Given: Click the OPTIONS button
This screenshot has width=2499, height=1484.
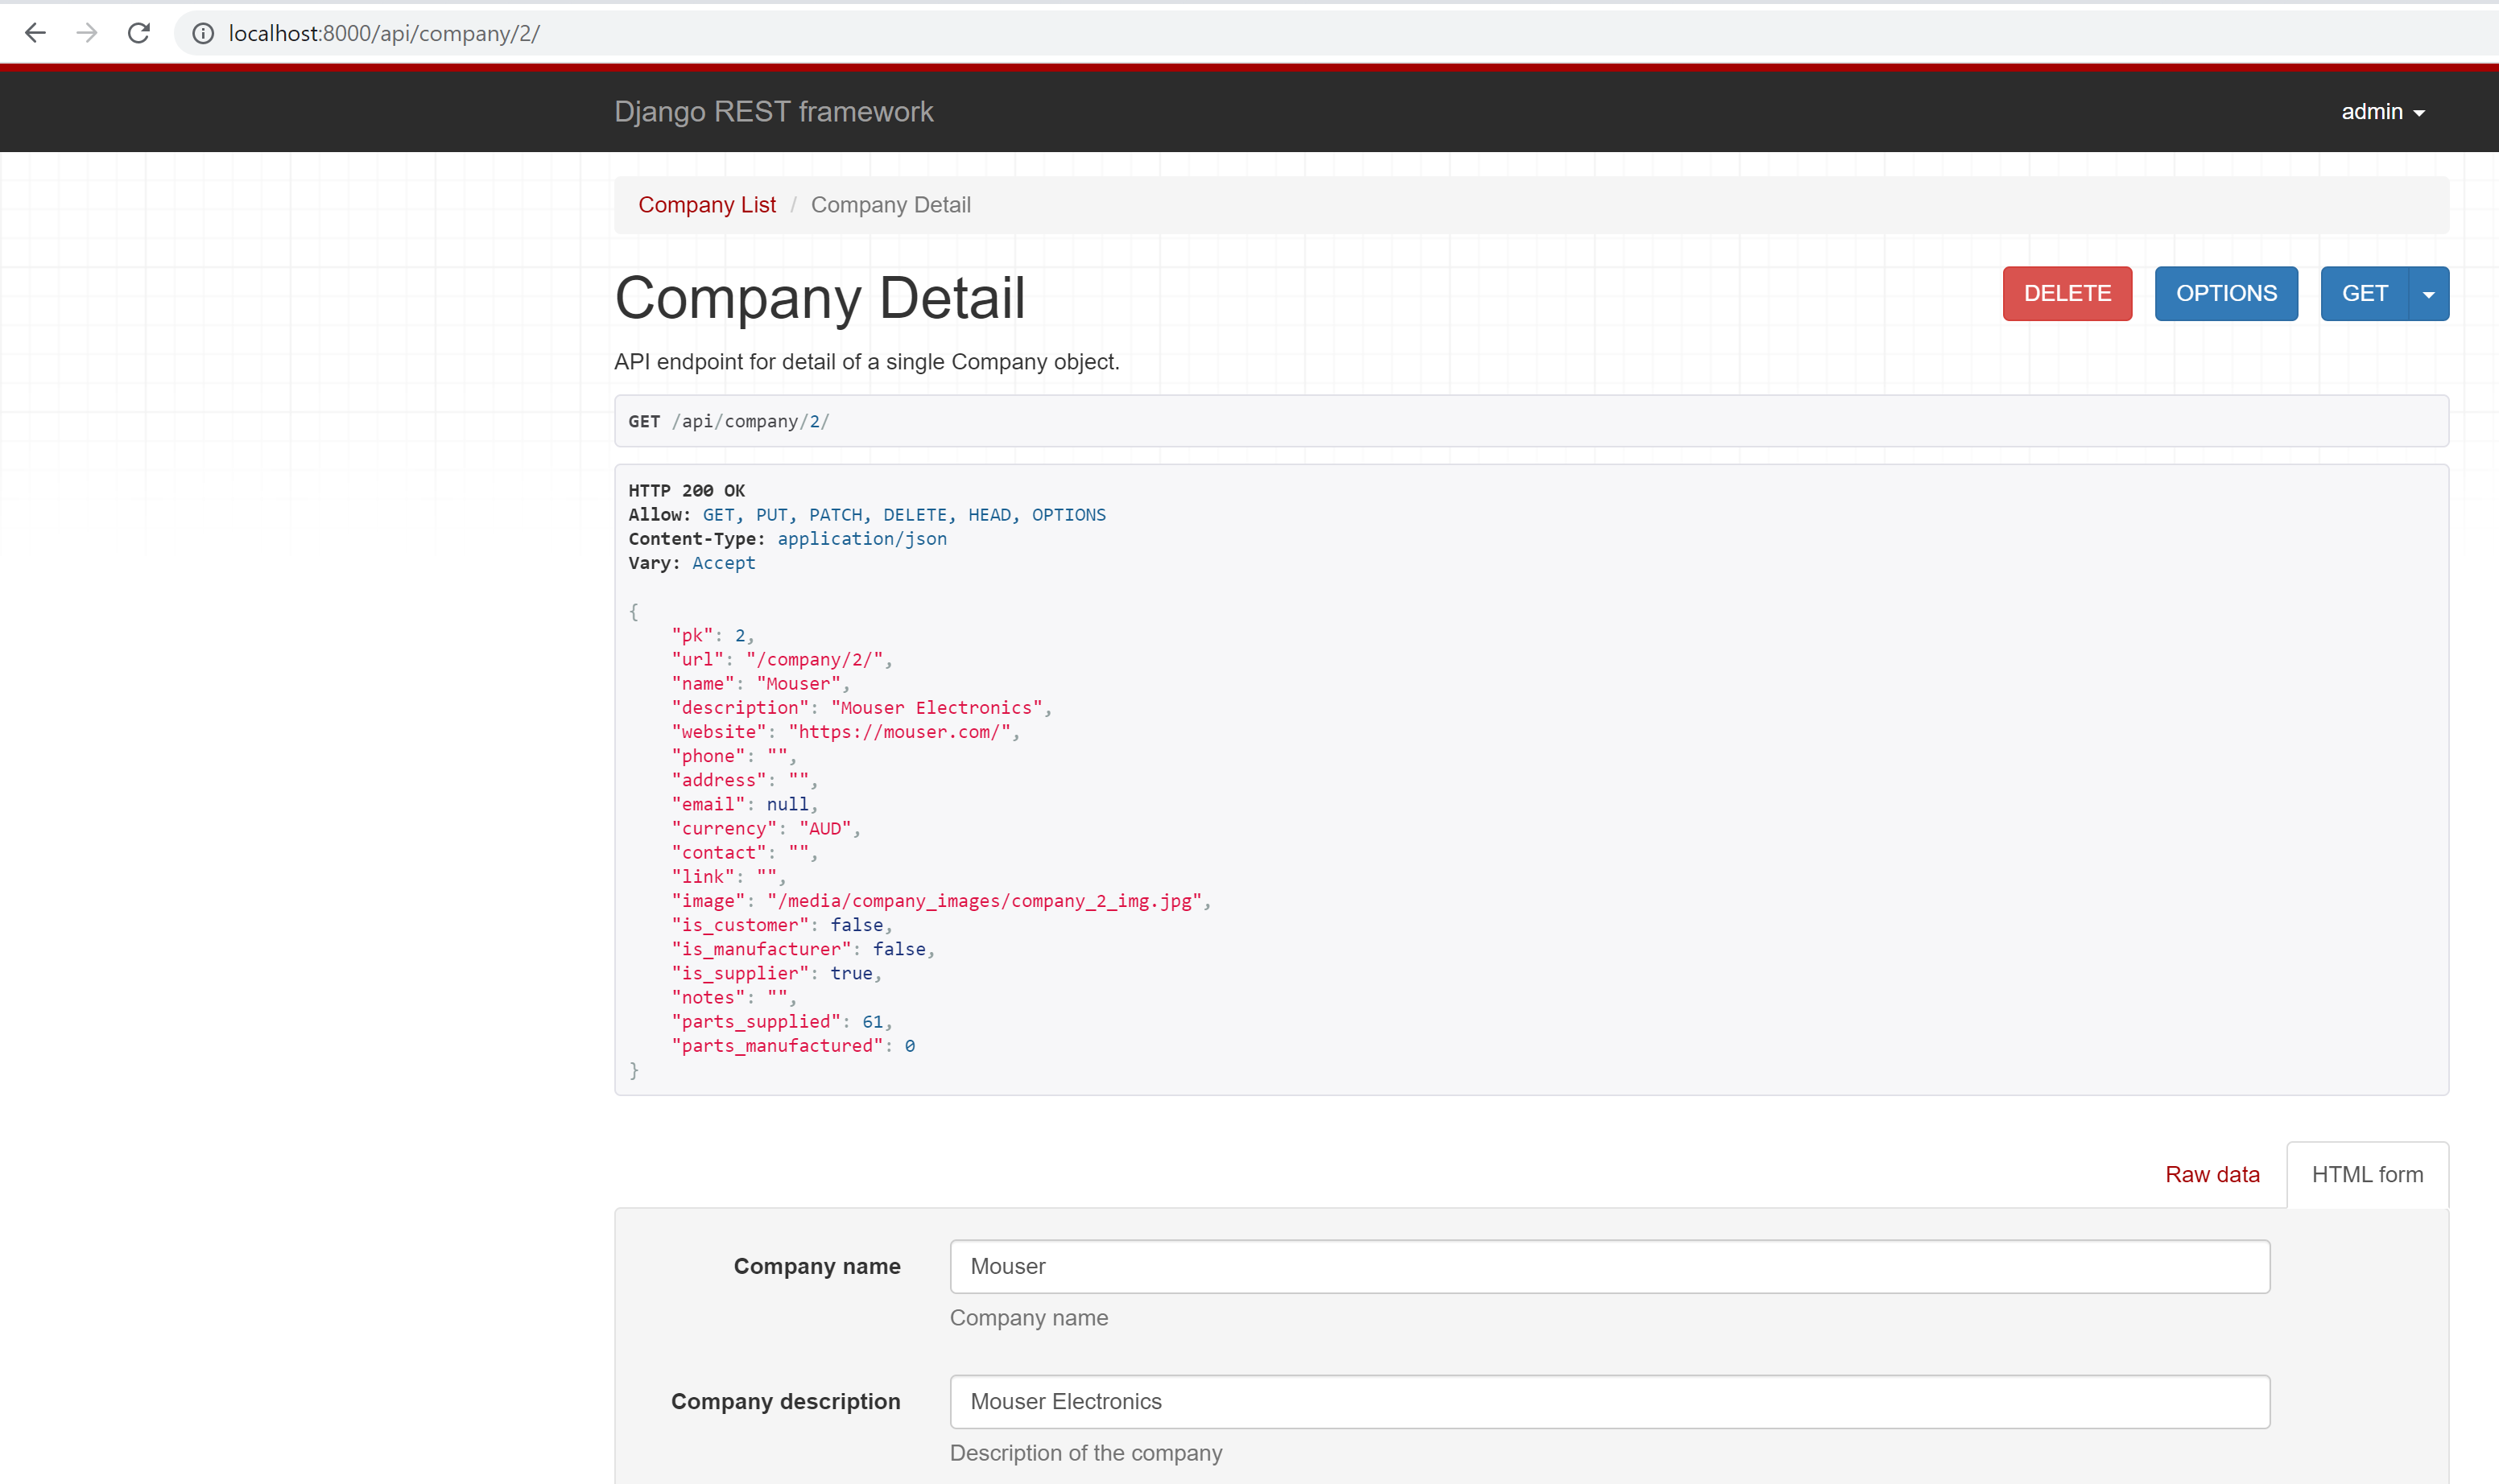Looking at the screenshot, I should 2226,293.
